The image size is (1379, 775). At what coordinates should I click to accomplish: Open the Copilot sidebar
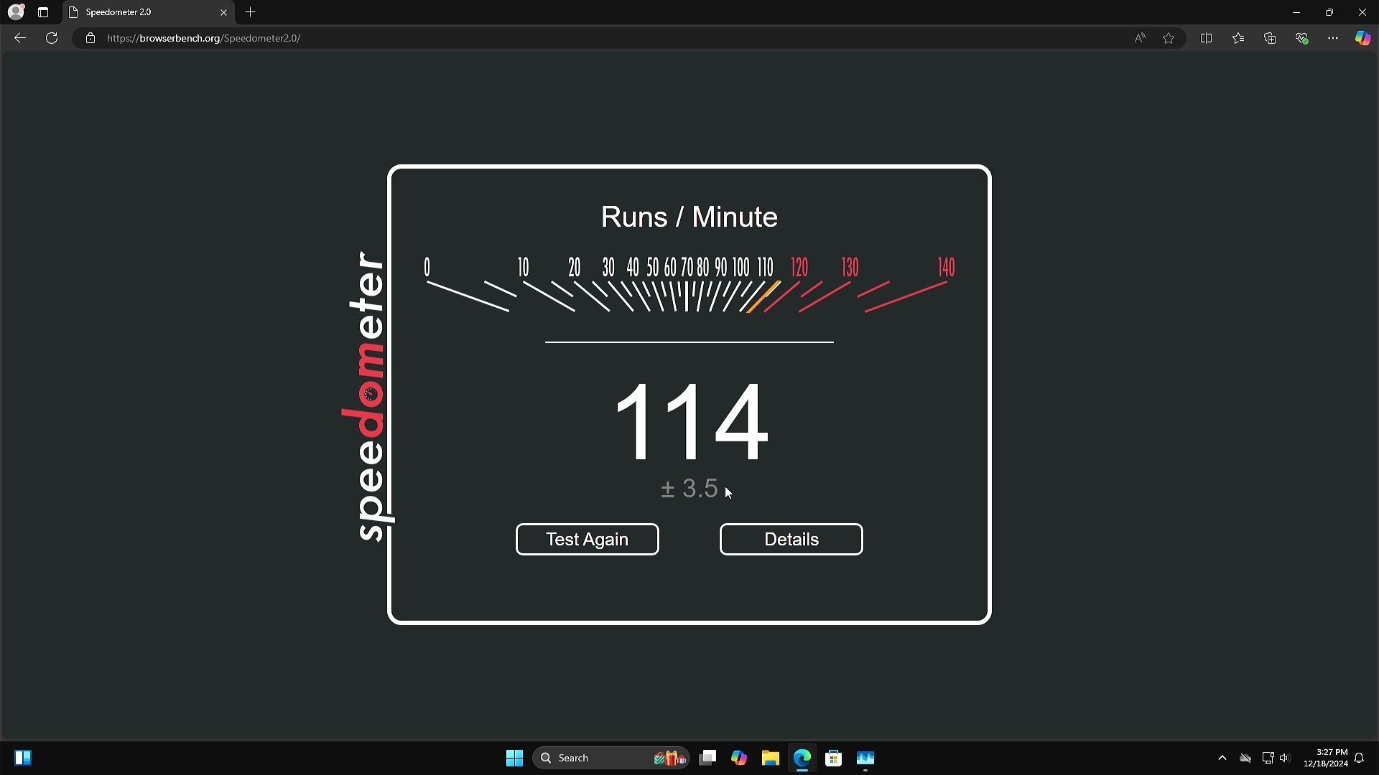pyautogui.click(x=1362, y=38)
